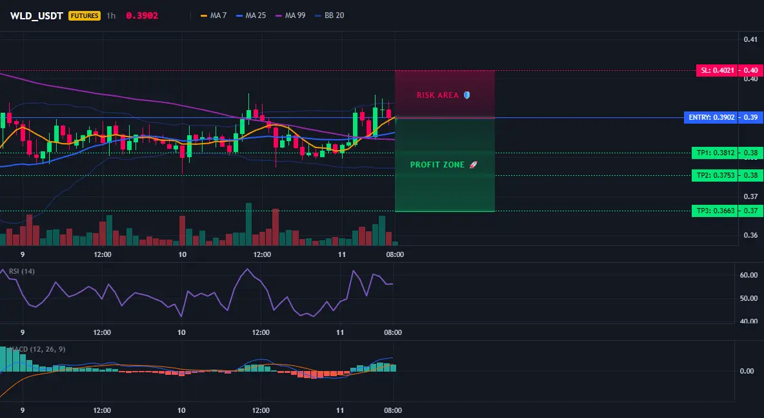
Task: Click the 0.00 MACD axis value
Action: 747,371
